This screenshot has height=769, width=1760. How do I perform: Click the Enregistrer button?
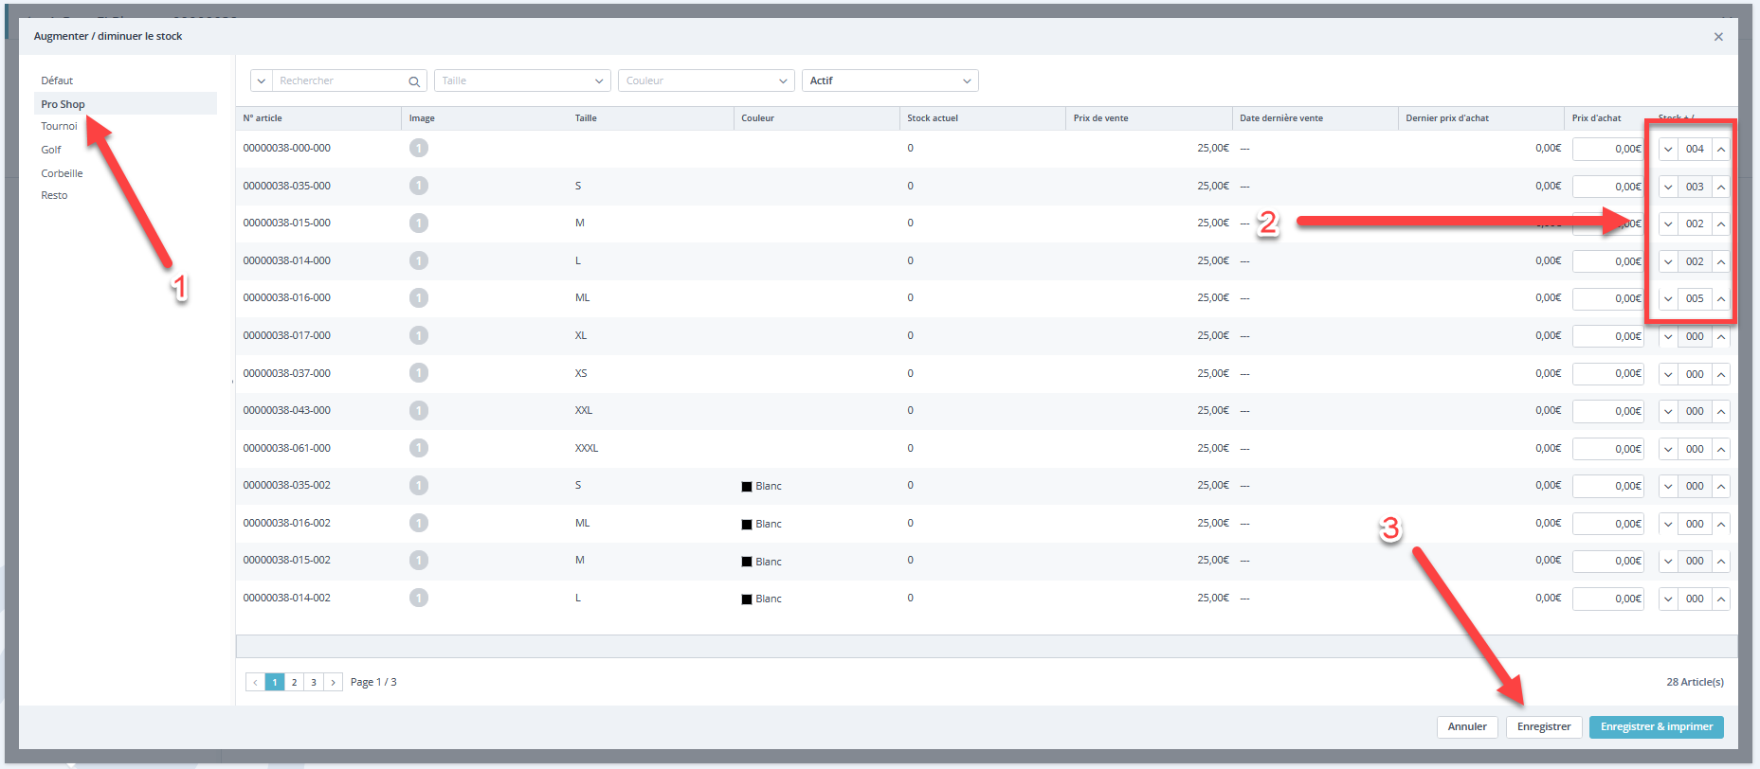(x=1544, y=727)
